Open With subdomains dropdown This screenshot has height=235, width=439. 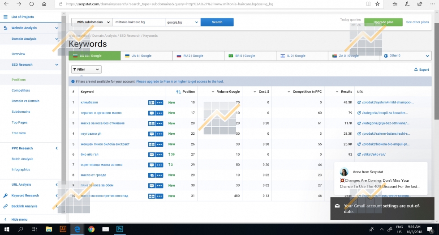(x=92, y=22)
